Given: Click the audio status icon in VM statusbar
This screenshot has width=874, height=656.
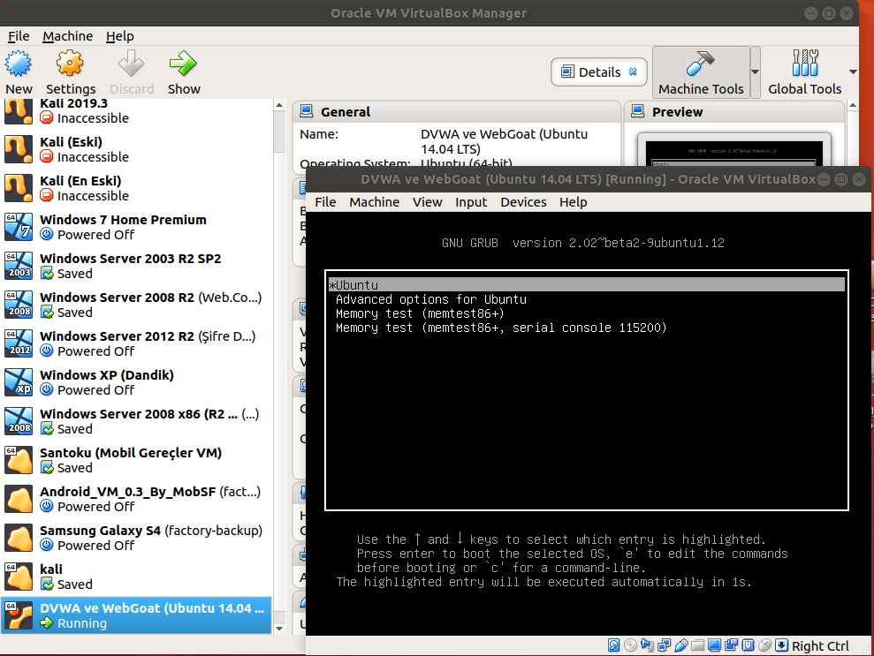Looking at the screenshot, I should (647, 645).
